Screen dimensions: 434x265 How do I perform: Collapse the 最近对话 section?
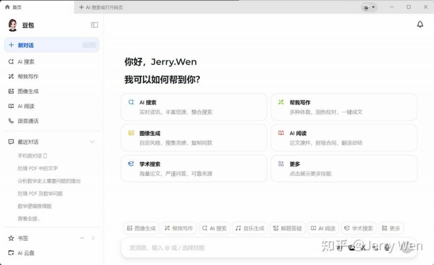coord(92,142)
